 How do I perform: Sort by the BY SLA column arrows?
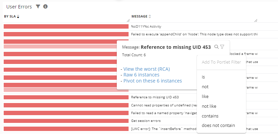pos(18,16)
